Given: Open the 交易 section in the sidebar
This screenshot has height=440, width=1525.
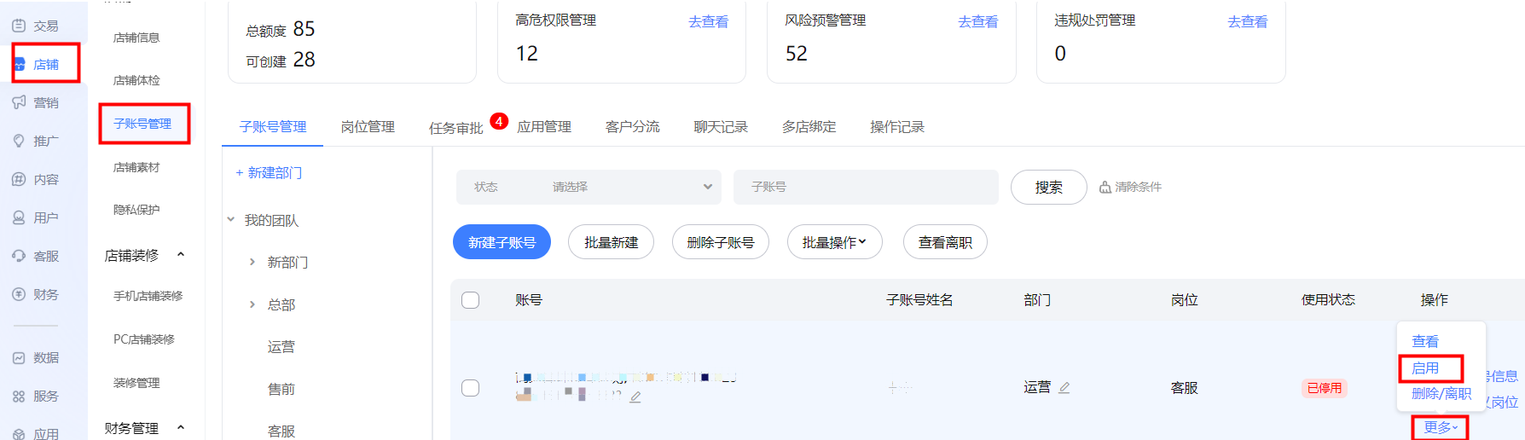Looking at the screenshot, I should click(x=35, y=26).
